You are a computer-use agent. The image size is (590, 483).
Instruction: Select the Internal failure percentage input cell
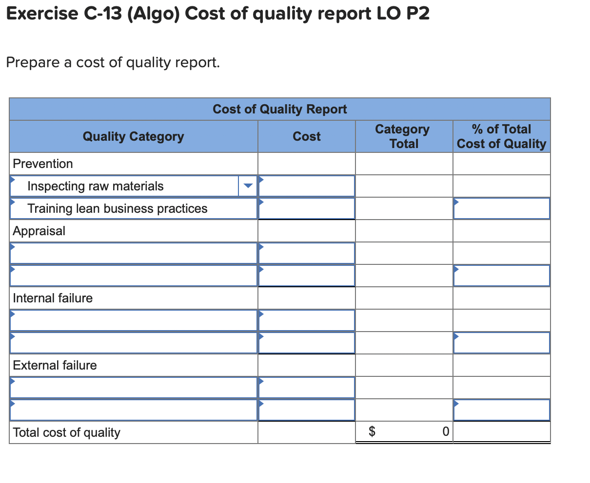501,342
